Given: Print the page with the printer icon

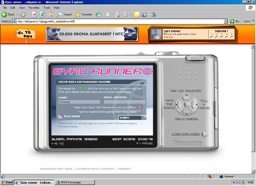Looking at the screenshot, I should [118, 15].
